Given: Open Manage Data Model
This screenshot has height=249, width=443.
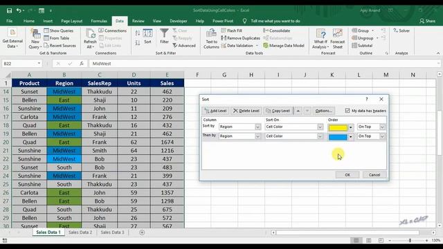Looking at the screenshot, I should pos(284,46).
